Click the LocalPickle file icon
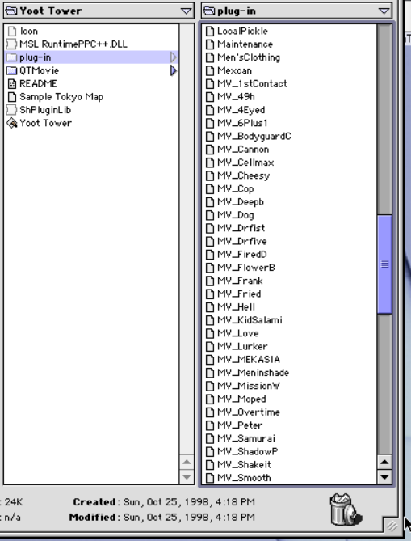 point(210,31)
